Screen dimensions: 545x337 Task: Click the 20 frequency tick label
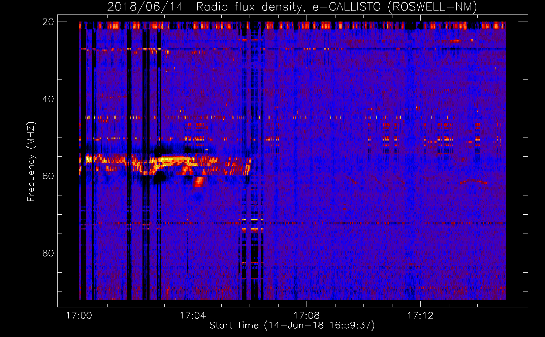coord(48,22)
